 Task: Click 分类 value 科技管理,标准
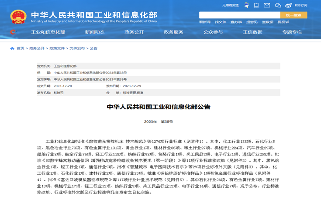pos(133,93)
